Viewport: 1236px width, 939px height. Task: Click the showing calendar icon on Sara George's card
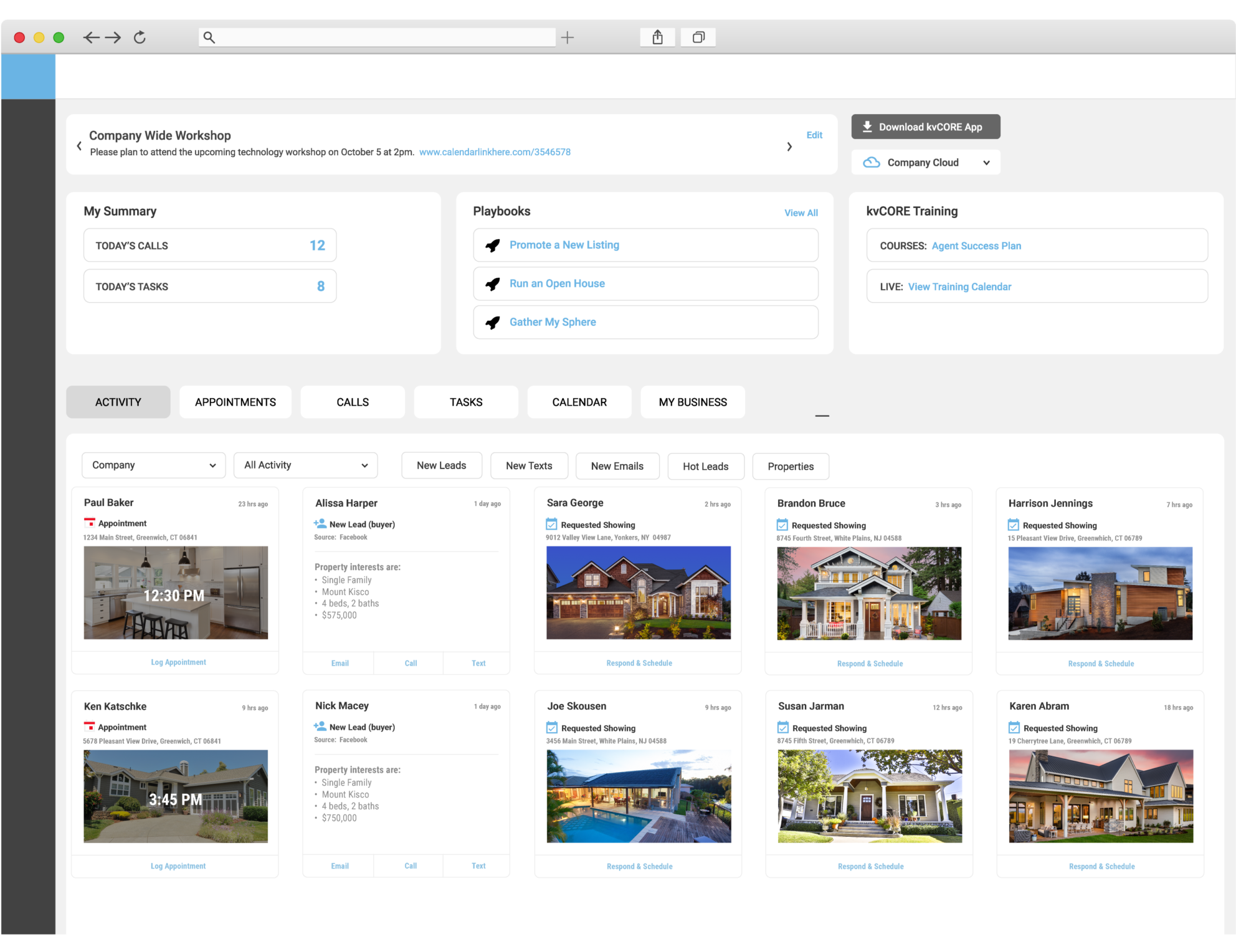[x=552, y=524]
